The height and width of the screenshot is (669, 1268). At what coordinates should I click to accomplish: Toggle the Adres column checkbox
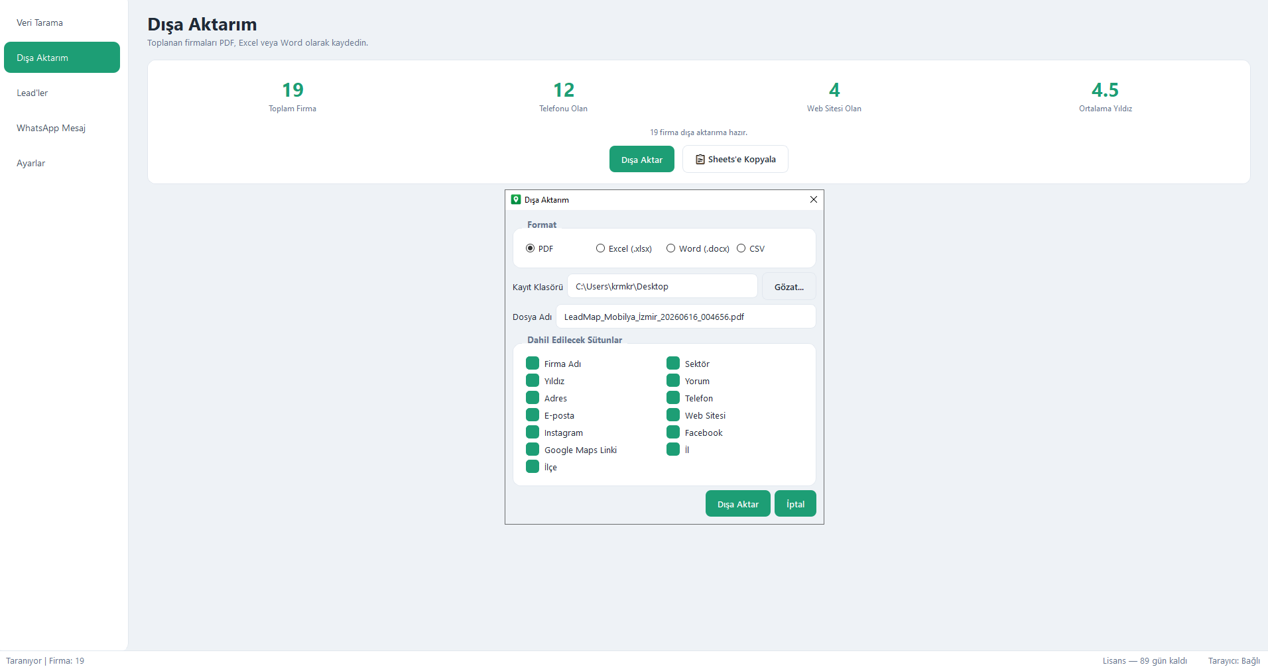point(533,397)
